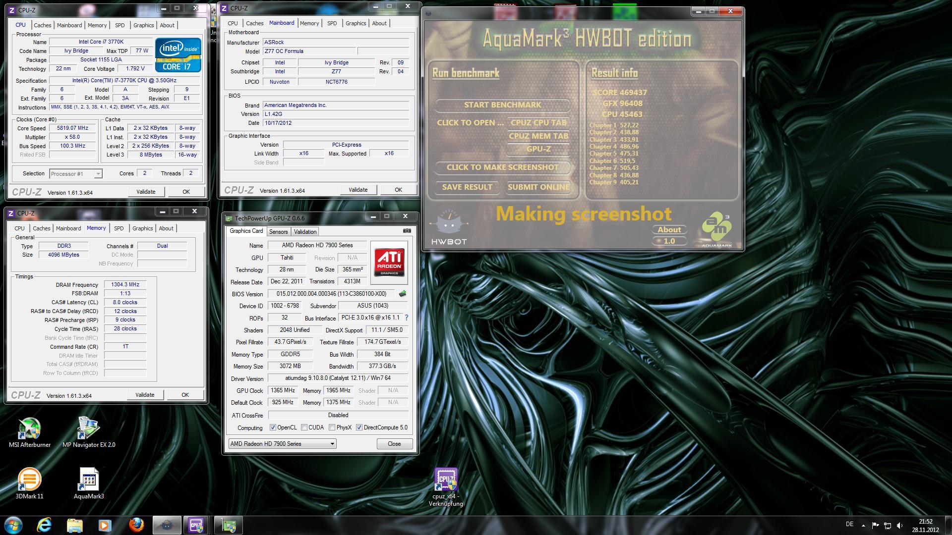The height and width of the screenshot is (535, 952).
Task: Toggle the DirectCompute 5.0 checkbox
Action: pos(359,428)
